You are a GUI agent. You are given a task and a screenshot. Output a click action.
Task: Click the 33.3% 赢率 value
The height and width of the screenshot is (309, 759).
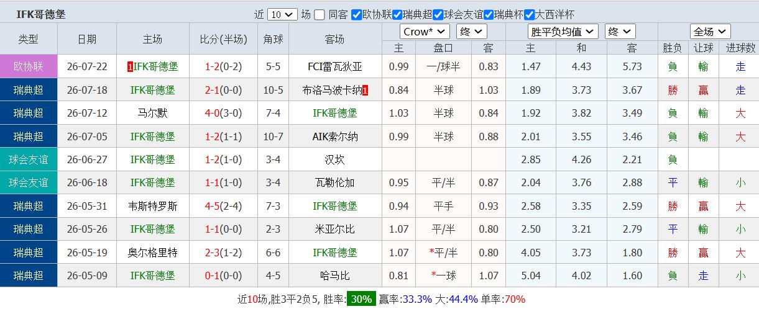click(417, 299)
